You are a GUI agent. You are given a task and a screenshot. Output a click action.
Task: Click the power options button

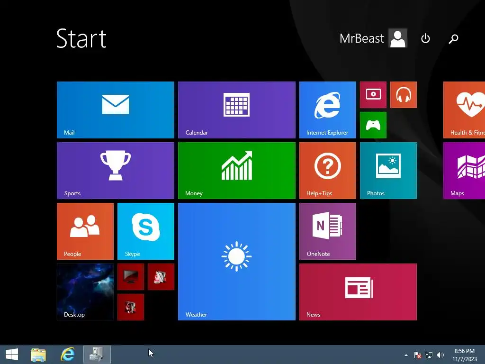pos(426,38)
